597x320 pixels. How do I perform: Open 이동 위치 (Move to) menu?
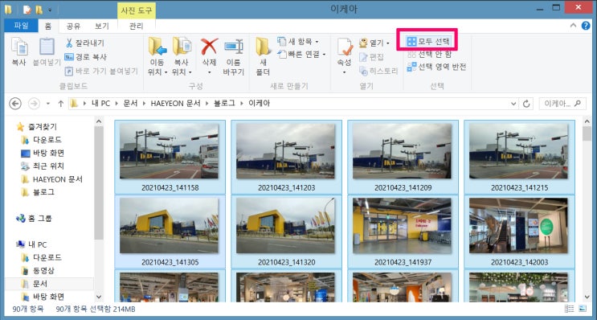click(157, 56)
